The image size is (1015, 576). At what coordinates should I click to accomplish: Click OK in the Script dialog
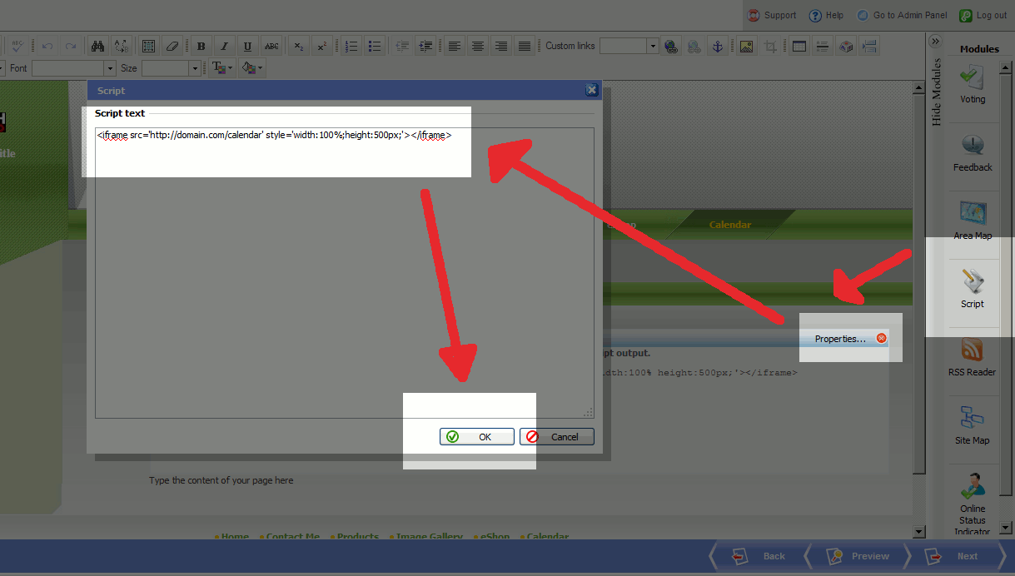476,437
